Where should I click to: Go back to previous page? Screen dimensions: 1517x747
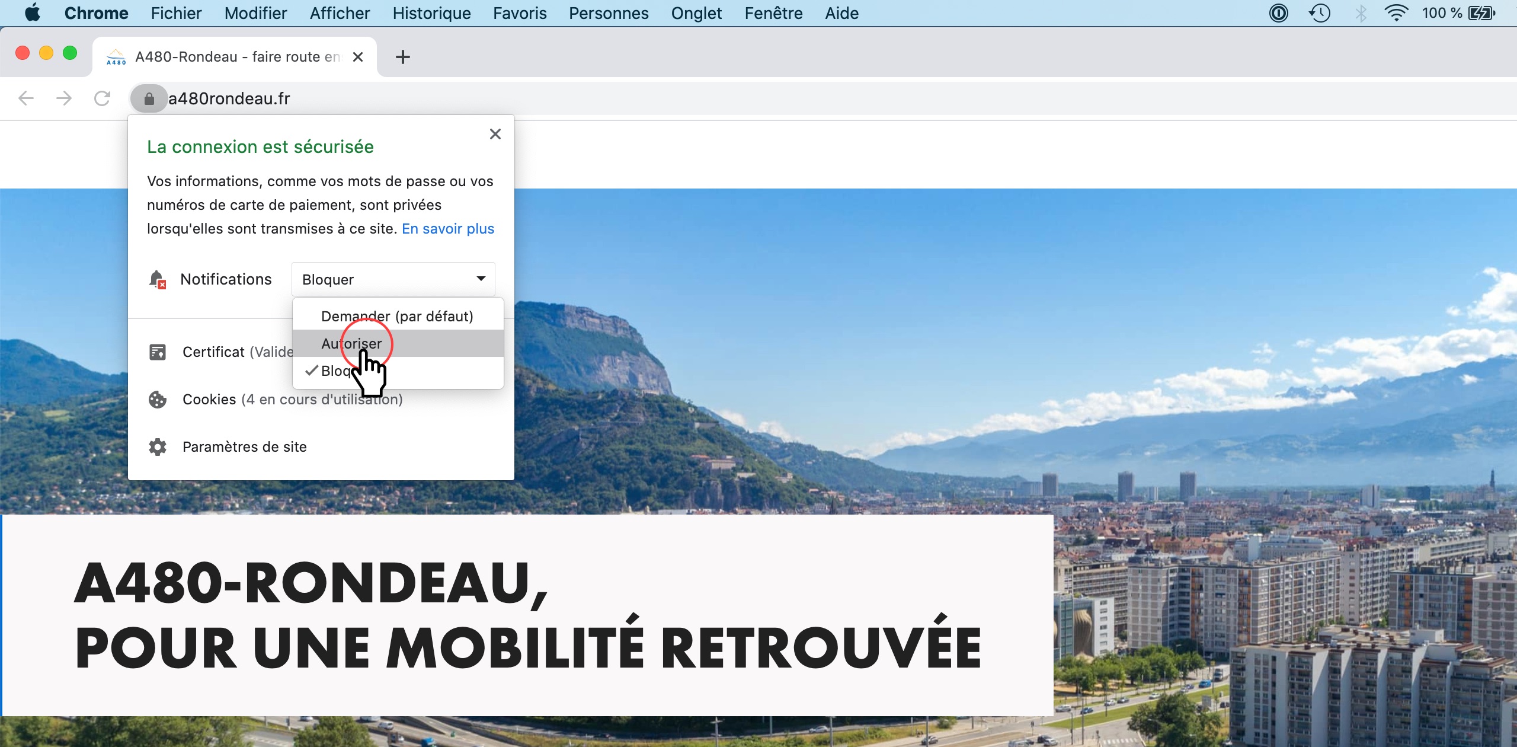(x=26, y=98)
